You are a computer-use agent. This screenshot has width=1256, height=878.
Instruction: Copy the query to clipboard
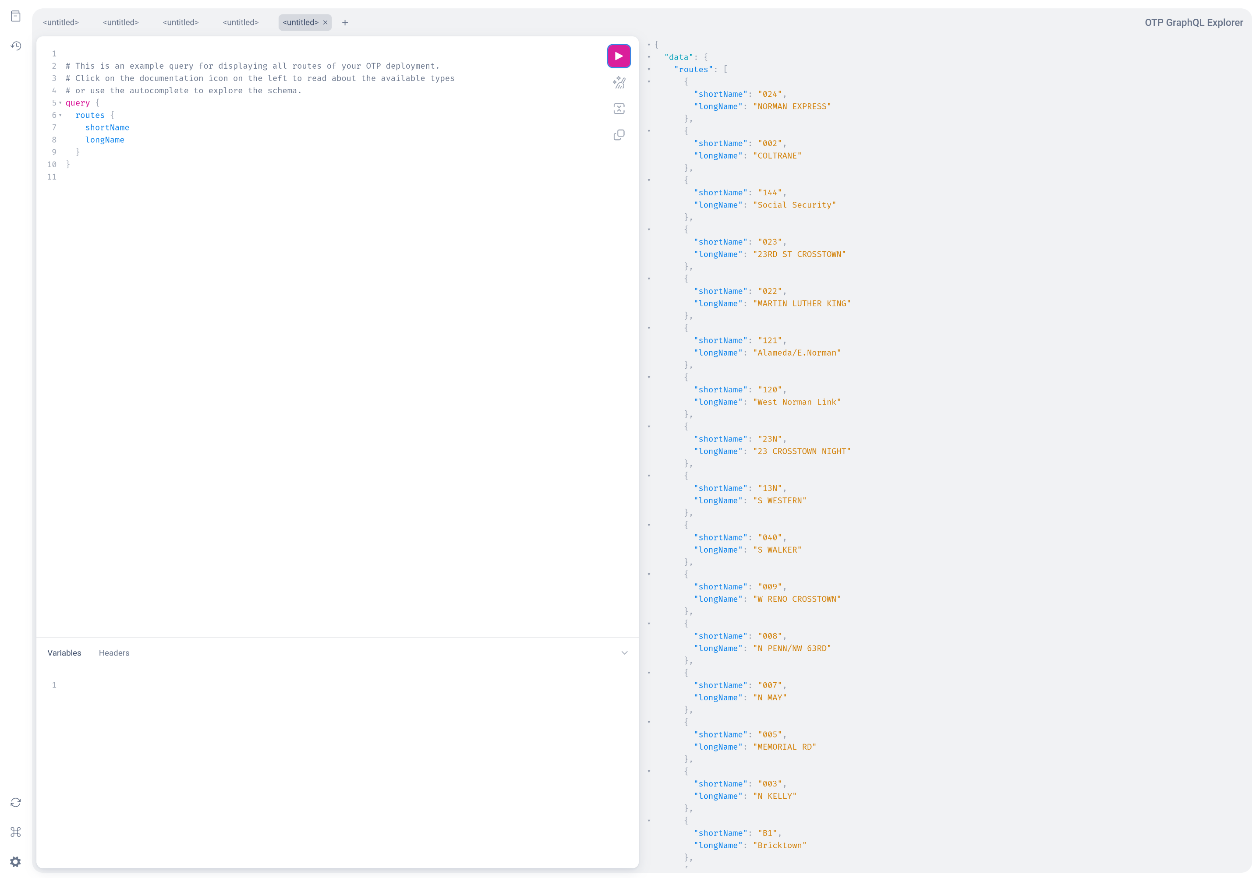coord(619,134)
